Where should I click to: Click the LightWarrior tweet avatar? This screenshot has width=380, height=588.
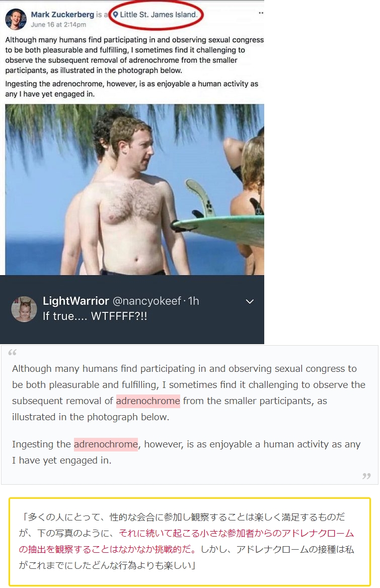coord(24,309)
